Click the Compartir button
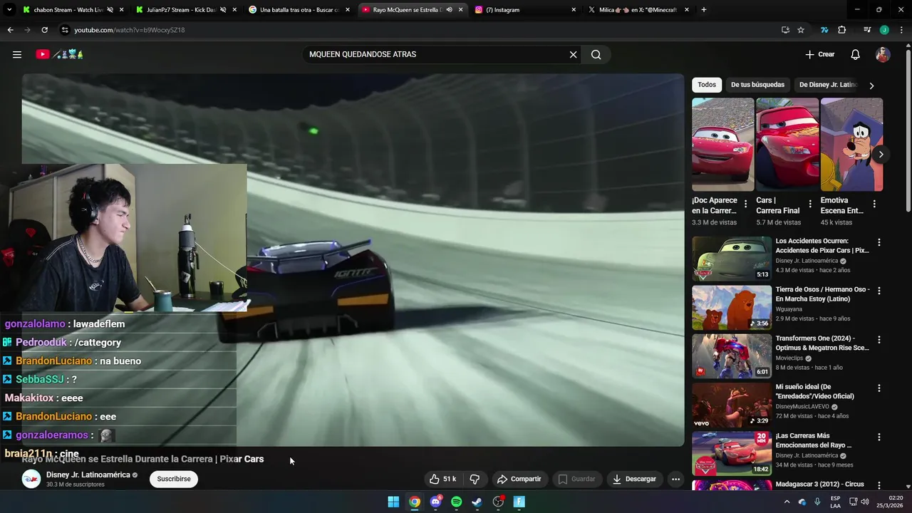The height and width of the screenshot is (513, 912). [x=519, y=479]
